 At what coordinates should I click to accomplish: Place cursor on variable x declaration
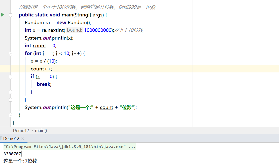point(34,30)
